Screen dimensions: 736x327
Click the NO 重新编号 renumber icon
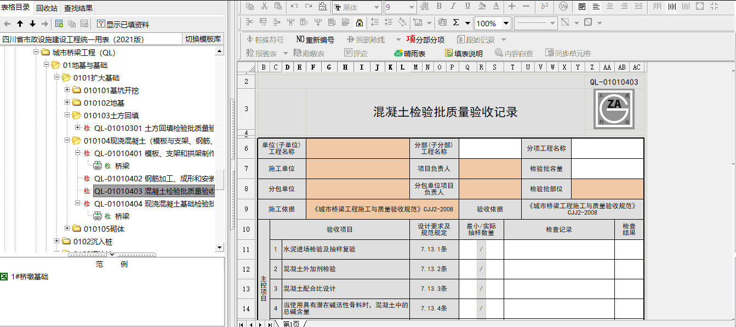[x=316, y=39]
